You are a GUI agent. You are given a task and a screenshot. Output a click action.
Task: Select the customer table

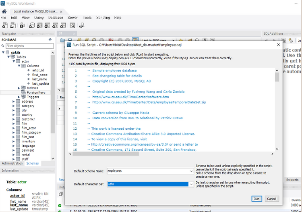coord(28,119)
